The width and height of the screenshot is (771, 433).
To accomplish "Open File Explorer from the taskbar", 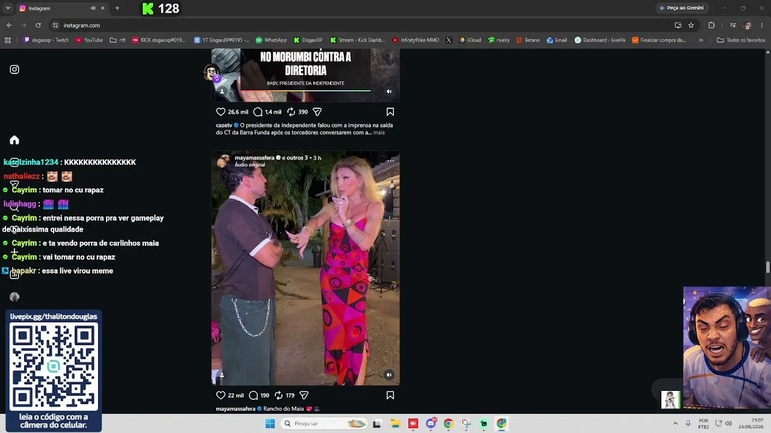I will click(x=395, y=423).
